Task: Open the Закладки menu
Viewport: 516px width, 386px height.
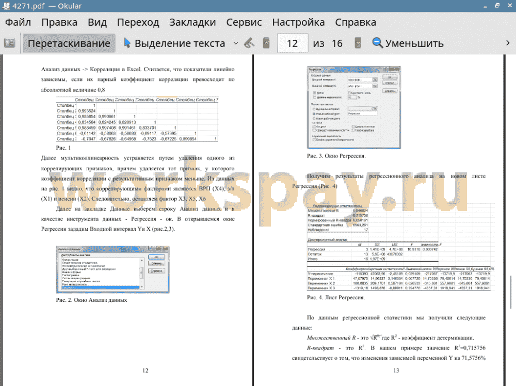Action: (192, 22)
